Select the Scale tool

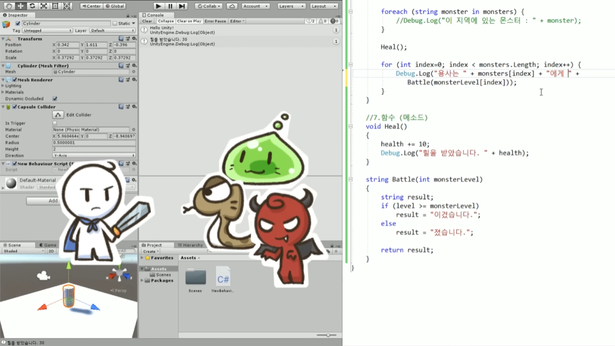(x=43, y=6)
